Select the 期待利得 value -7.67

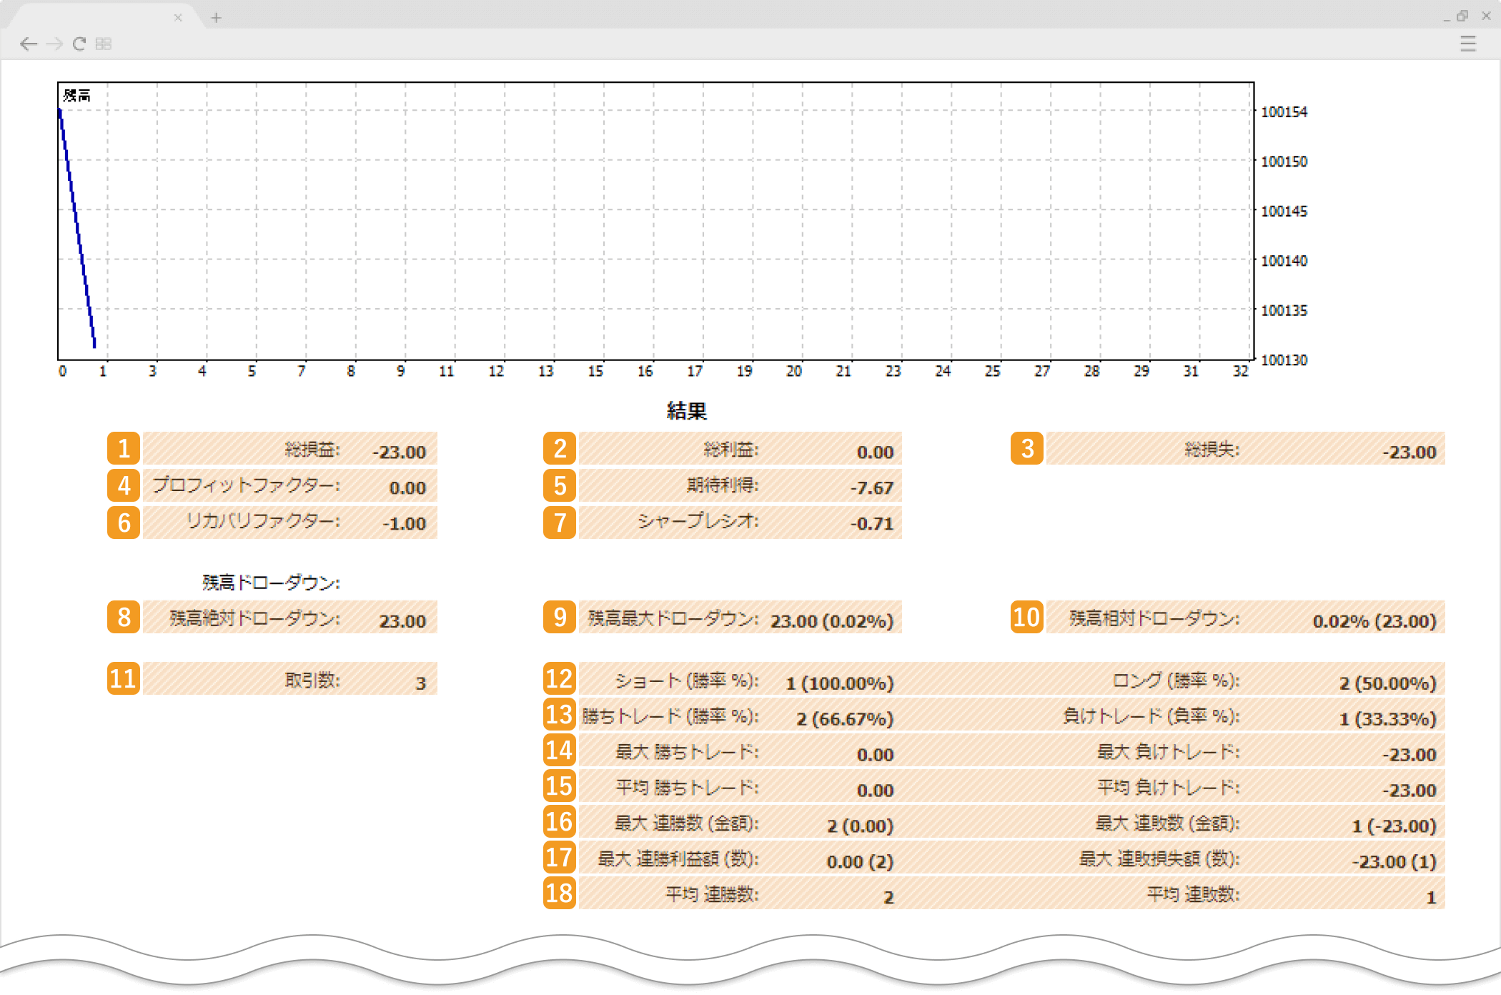click(872, 488)
